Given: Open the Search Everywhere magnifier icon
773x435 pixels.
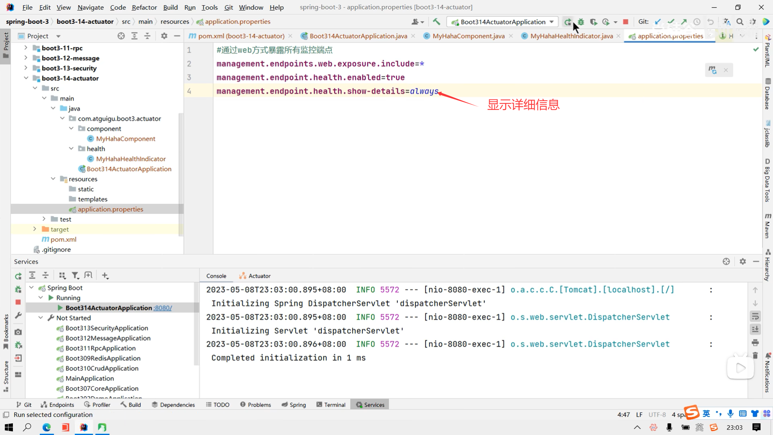Looking at the screenshot, I should (x=740, y=22).
